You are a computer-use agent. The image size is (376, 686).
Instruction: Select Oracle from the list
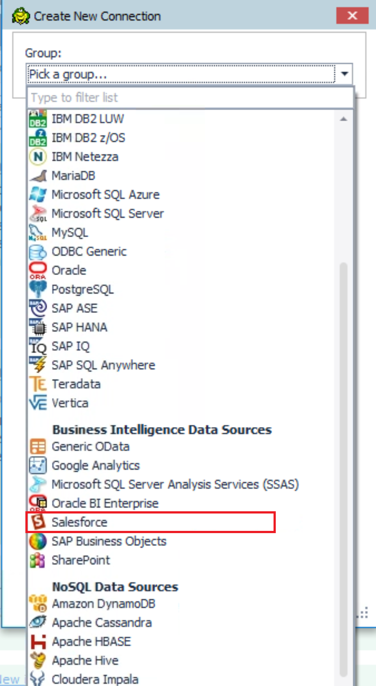pos(69,271)
